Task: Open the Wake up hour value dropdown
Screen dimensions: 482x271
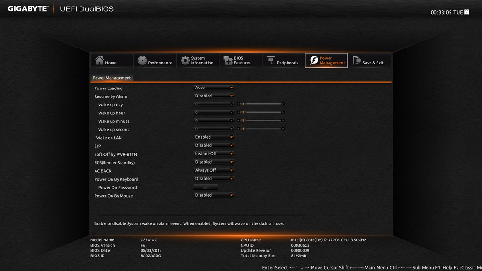Action: click(x=214, y=112)
